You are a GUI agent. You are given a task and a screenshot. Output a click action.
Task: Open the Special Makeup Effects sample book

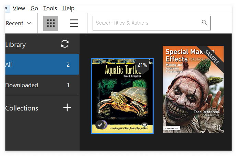[x=193, y=89]
